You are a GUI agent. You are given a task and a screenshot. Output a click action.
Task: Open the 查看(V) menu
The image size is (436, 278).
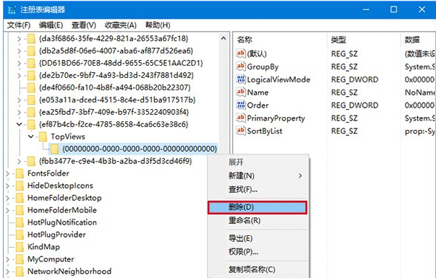pos(84,25)
